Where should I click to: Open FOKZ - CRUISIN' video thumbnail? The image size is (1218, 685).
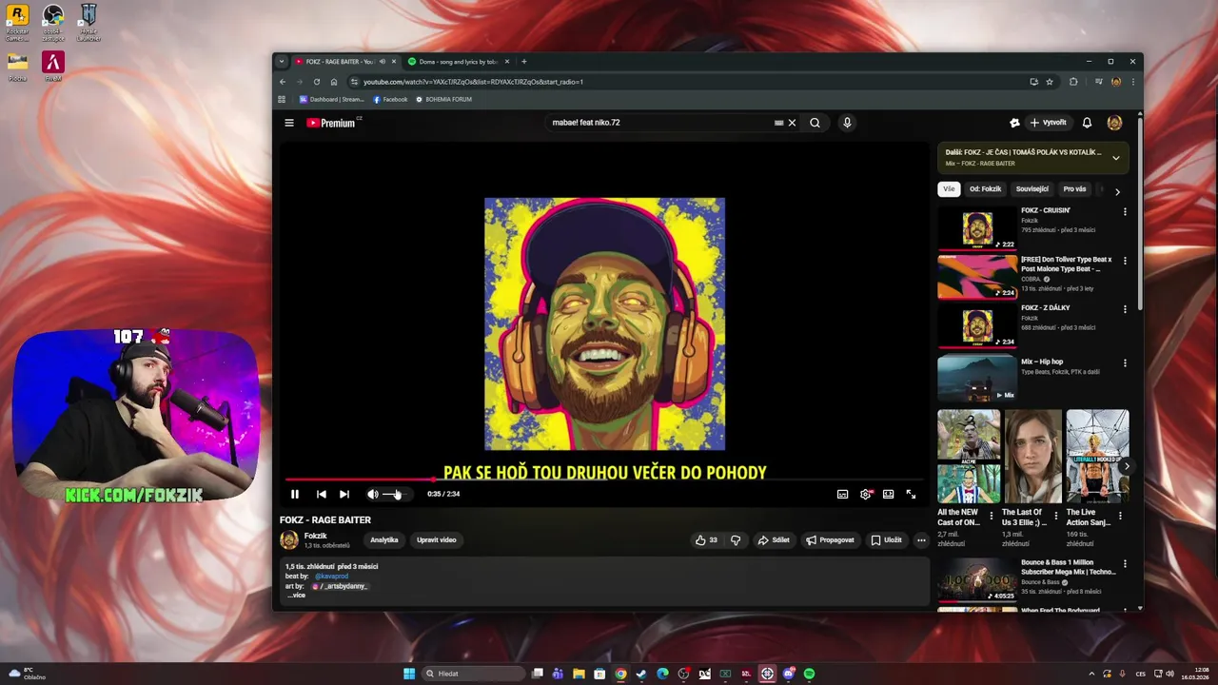coord(977,228)
